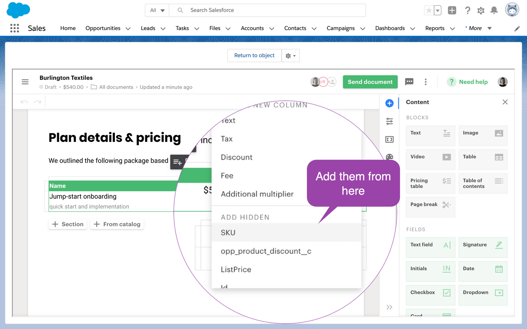
Task: Click Need help link
Action: click(x=467, y=82)
